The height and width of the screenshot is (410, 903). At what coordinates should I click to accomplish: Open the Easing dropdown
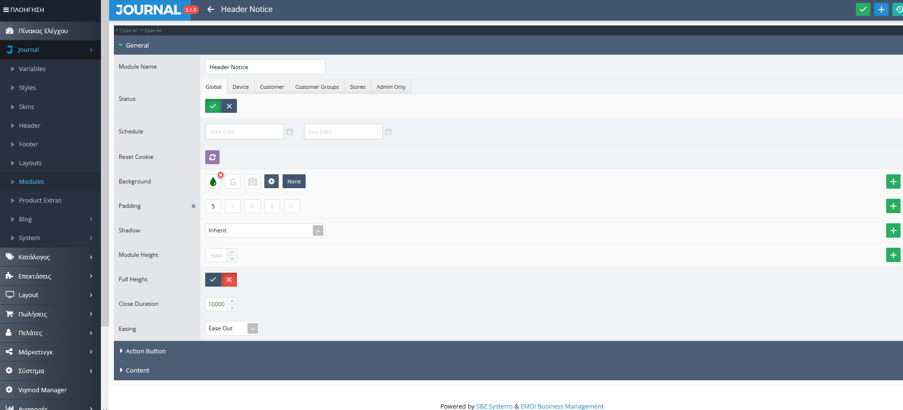232,328
